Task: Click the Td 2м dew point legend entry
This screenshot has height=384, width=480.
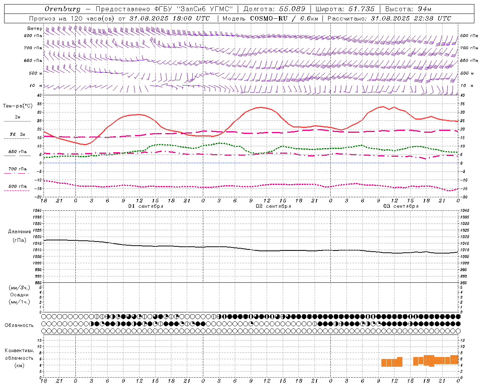Action: point(18,134)
